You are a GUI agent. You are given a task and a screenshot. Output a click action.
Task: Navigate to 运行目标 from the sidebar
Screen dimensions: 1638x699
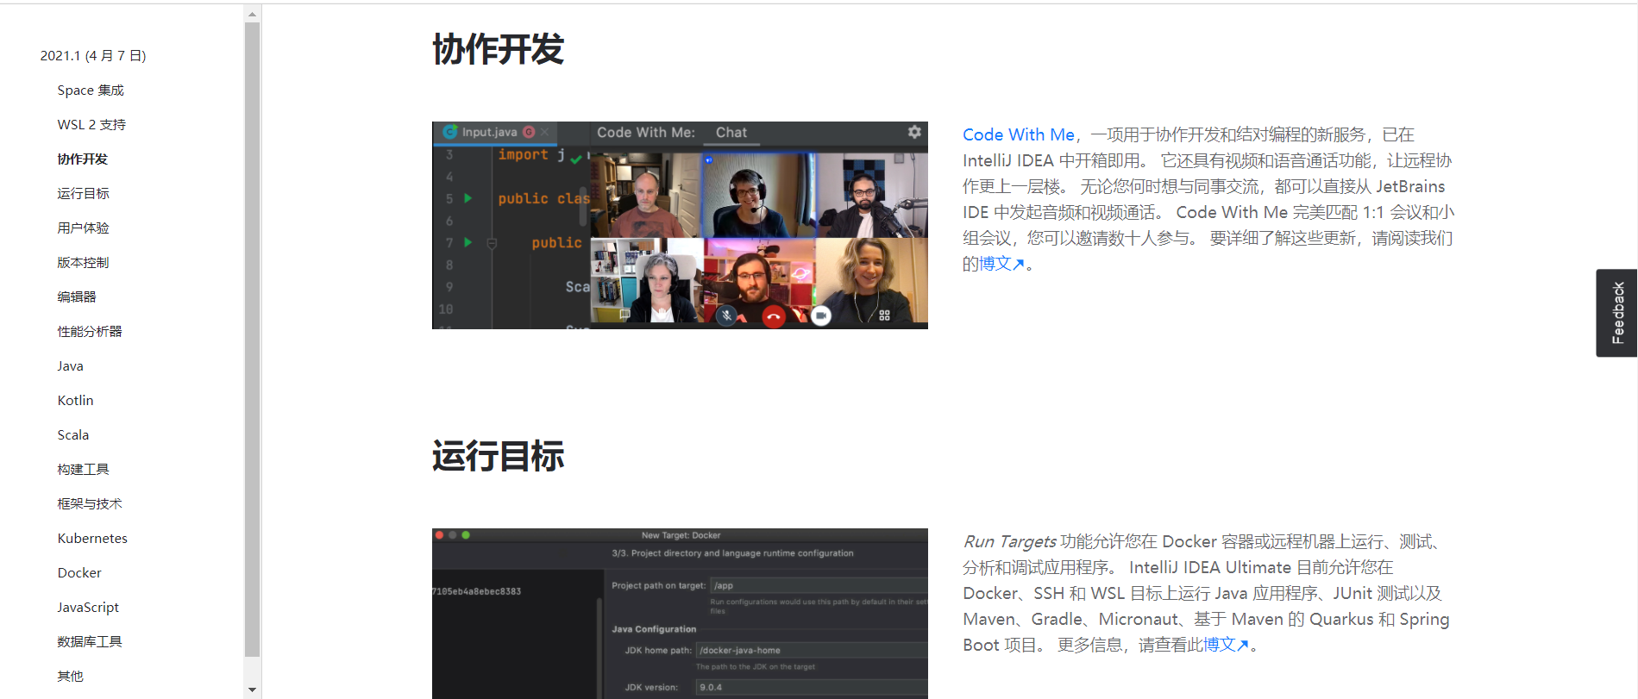[84, 194]
